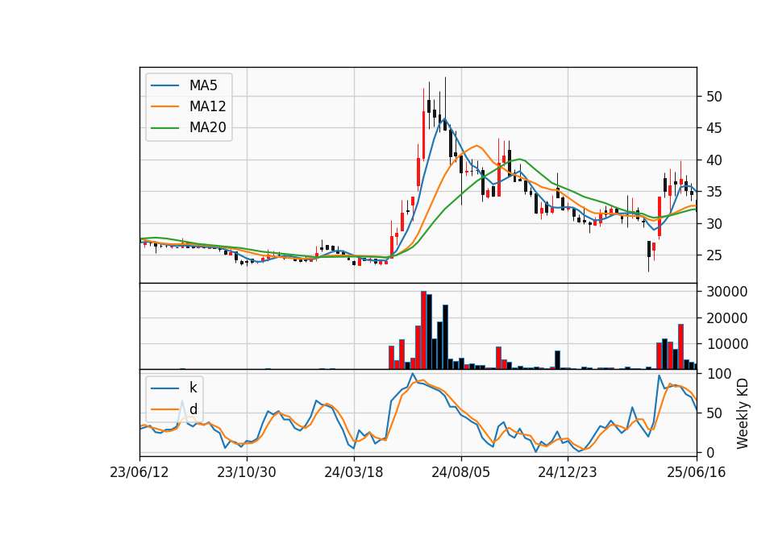
Task: Click the green MA20 legend line sample
Action: point(164,127)
